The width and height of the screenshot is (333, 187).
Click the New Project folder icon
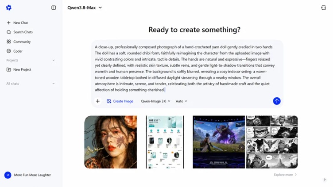[x=9, y=69]
